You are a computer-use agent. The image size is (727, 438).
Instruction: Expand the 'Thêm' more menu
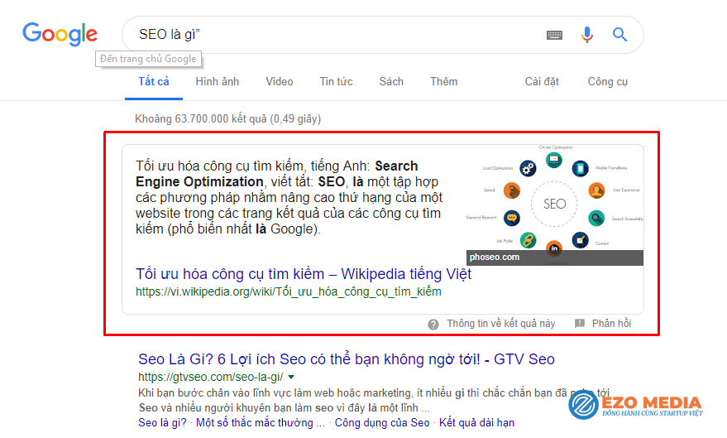[443, 82]
